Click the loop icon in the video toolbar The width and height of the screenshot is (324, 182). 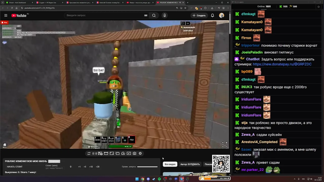click(89, 153)
